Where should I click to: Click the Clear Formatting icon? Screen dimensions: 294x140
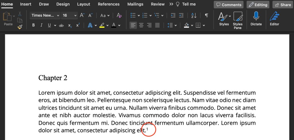(x=119, y=15)
